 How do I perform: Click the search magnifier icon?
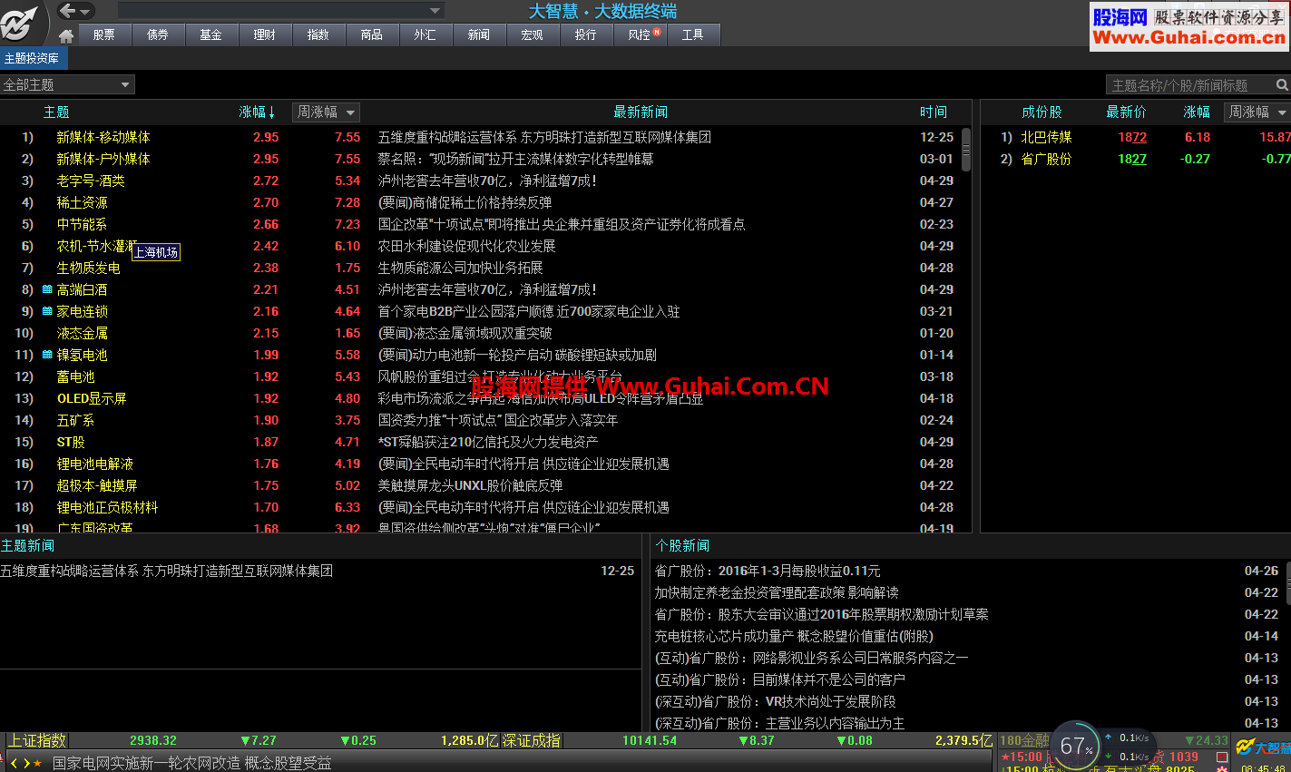(1282, 84)
